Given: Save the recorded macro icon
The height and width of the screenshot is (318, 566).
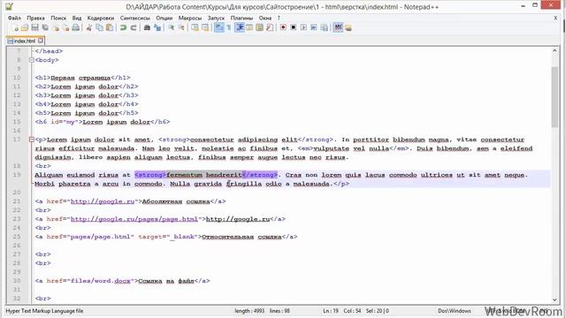Looking at the screenshot, I should point(325,27).
